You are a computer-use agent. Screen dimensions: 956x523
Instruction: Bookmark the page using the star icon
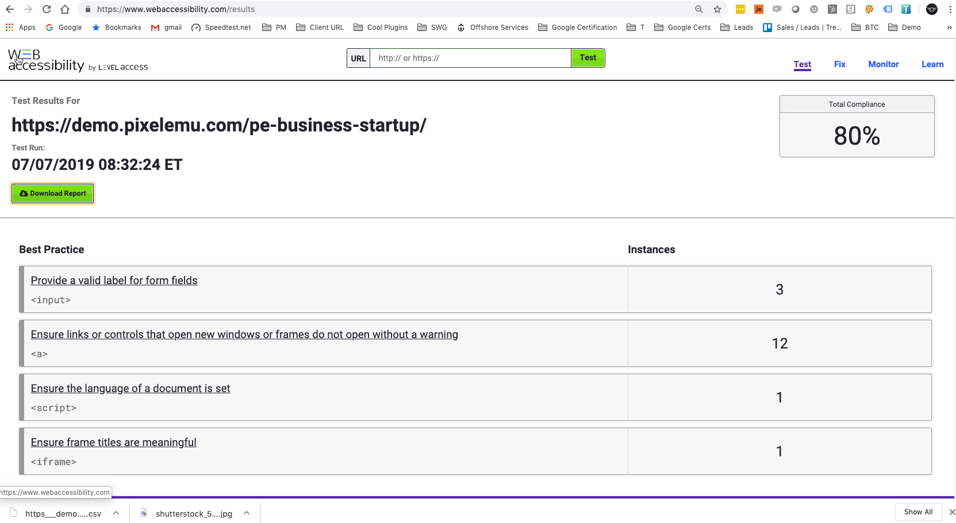point(717,9)
